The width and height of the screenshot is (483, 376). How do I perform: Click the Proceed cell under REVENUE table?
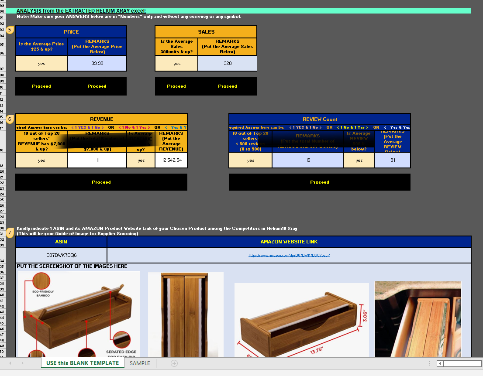[x=101, y=182]
